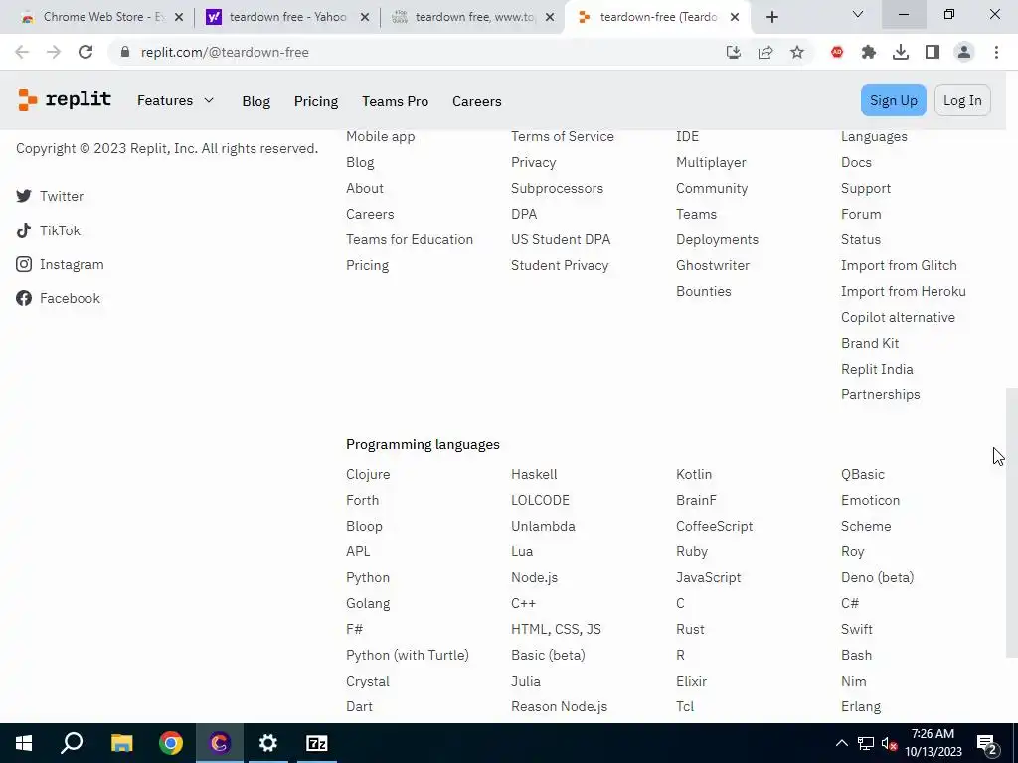Open Reason Node.js language link

pos(559,706)
